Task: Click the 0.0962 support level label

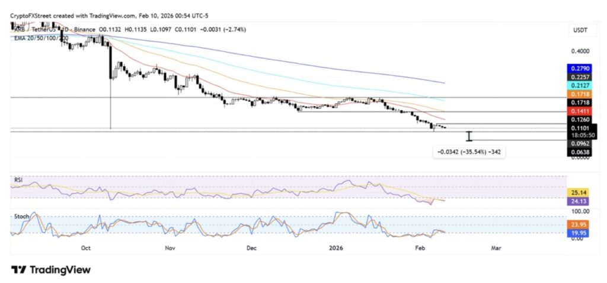Action: click(580, 143)
